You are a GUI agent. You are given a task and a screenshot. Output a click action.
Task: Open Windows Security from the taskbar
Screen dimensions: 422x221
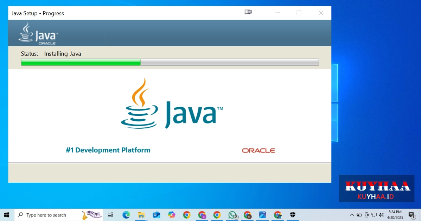coord(293,215)
